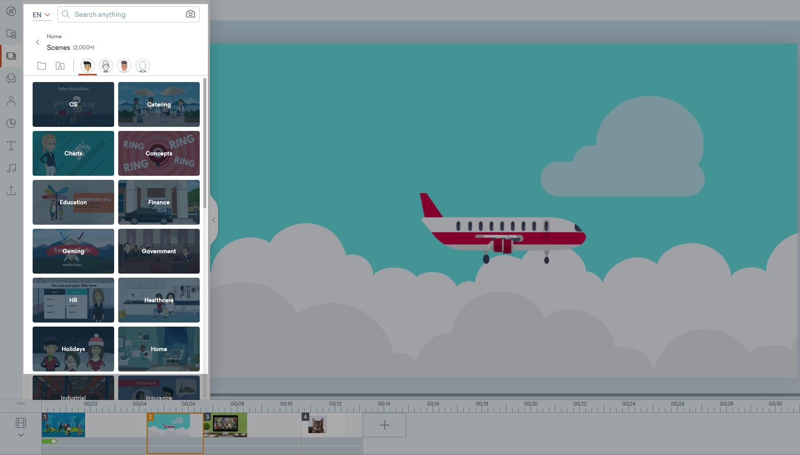Select the Whiteboard Animation style avatar

click(106, 66)
